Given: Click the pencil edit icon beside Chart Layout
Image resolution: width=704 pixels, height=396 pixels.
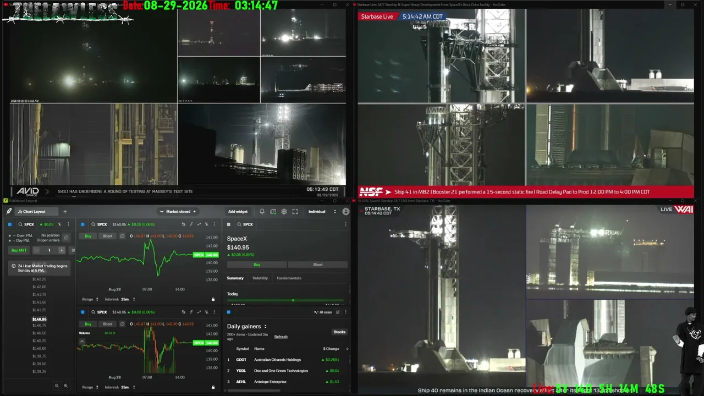Looking at the screenshot, I should (9, 212).
